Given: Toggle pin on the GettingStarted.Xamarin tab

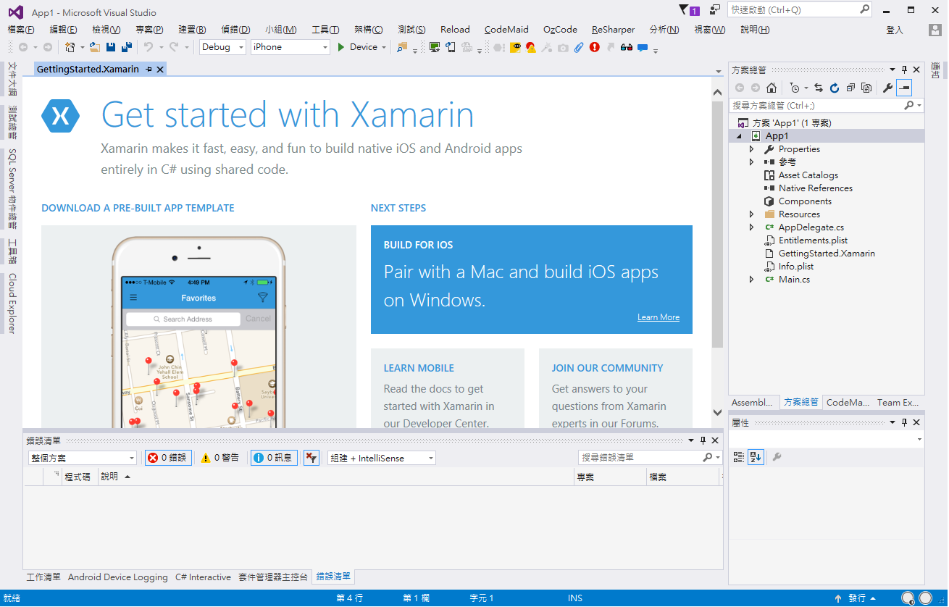Looking at the screenshot, I should 149,70.
